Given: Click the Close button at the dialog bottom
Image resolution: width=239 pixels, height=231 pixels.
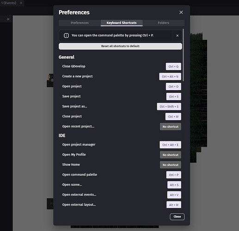Looking at the screenshot, I should 177,217.
